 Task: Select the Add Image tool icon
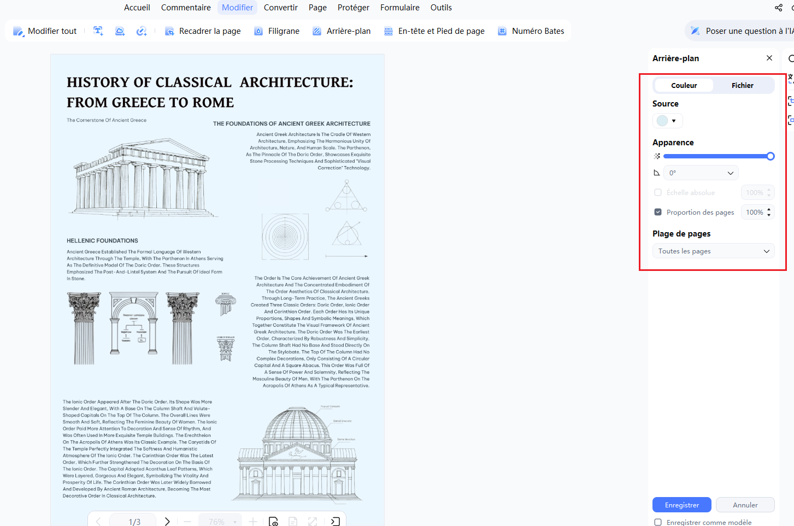120,31
